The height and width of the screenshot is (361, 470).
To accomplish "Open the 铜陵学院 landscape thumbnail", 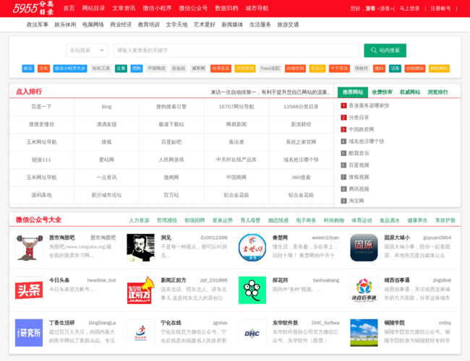I will [x=364, y=333].
